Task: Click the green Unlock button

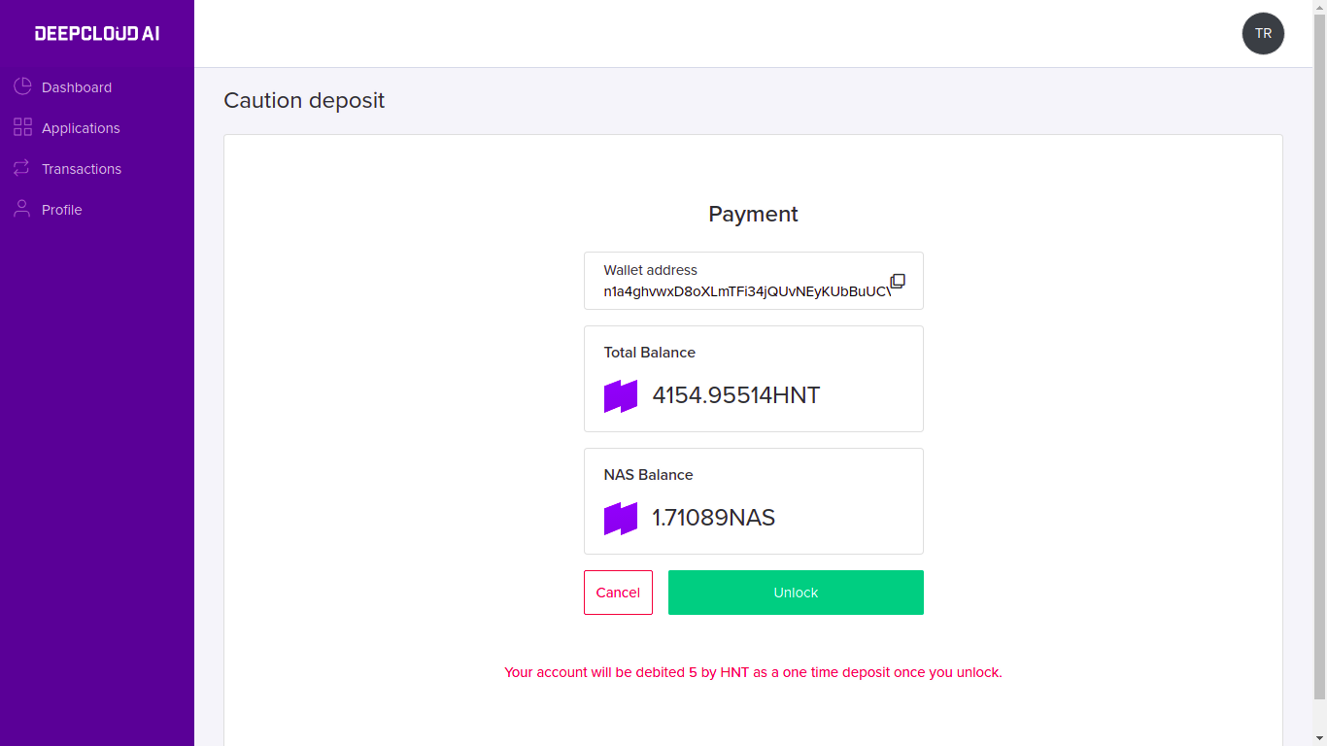Action: 796,593
